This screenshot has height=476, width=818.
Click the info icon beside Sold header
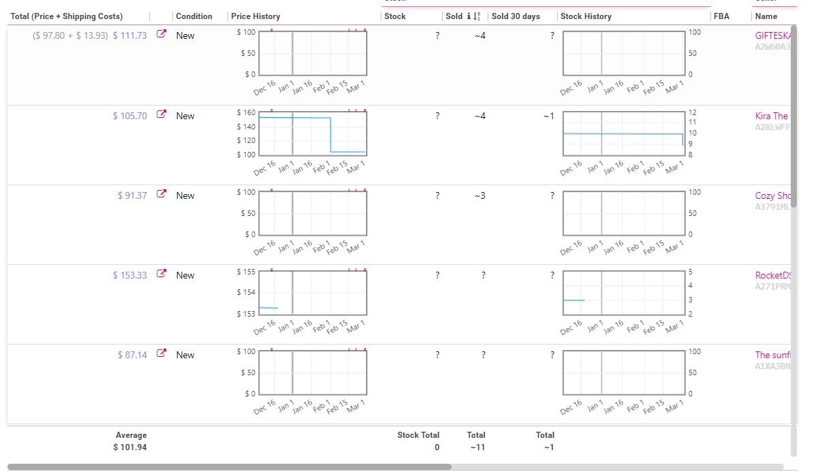coord(469,16)
